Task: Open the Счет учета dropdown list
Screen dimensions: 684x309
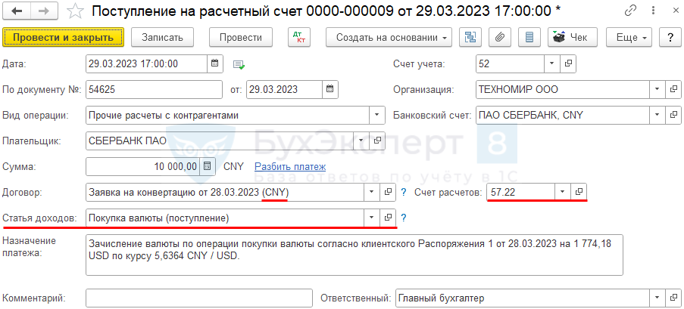Action: (x=551, y=63)
